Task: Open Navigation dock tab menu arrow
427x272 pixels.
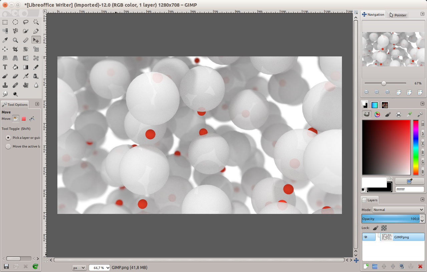Action: 422,14
